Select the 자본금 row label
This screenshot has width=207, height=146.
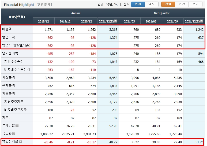[x=7, y=118]
